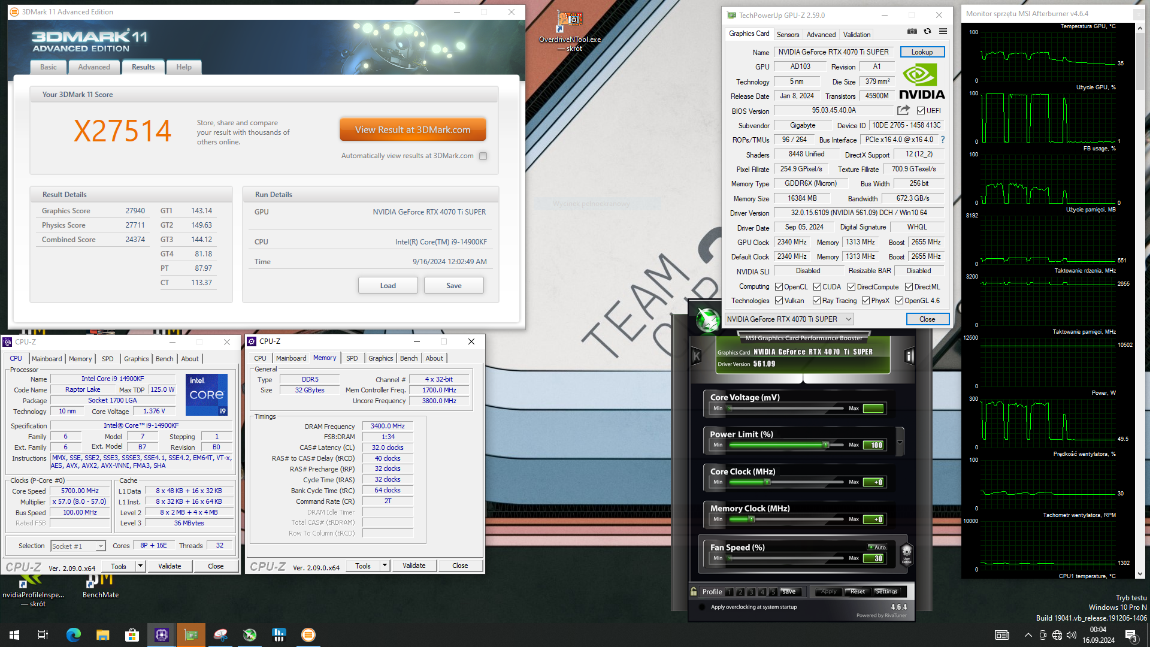Toggle the DirectCompute checkbox

click(x=851, y=287)
